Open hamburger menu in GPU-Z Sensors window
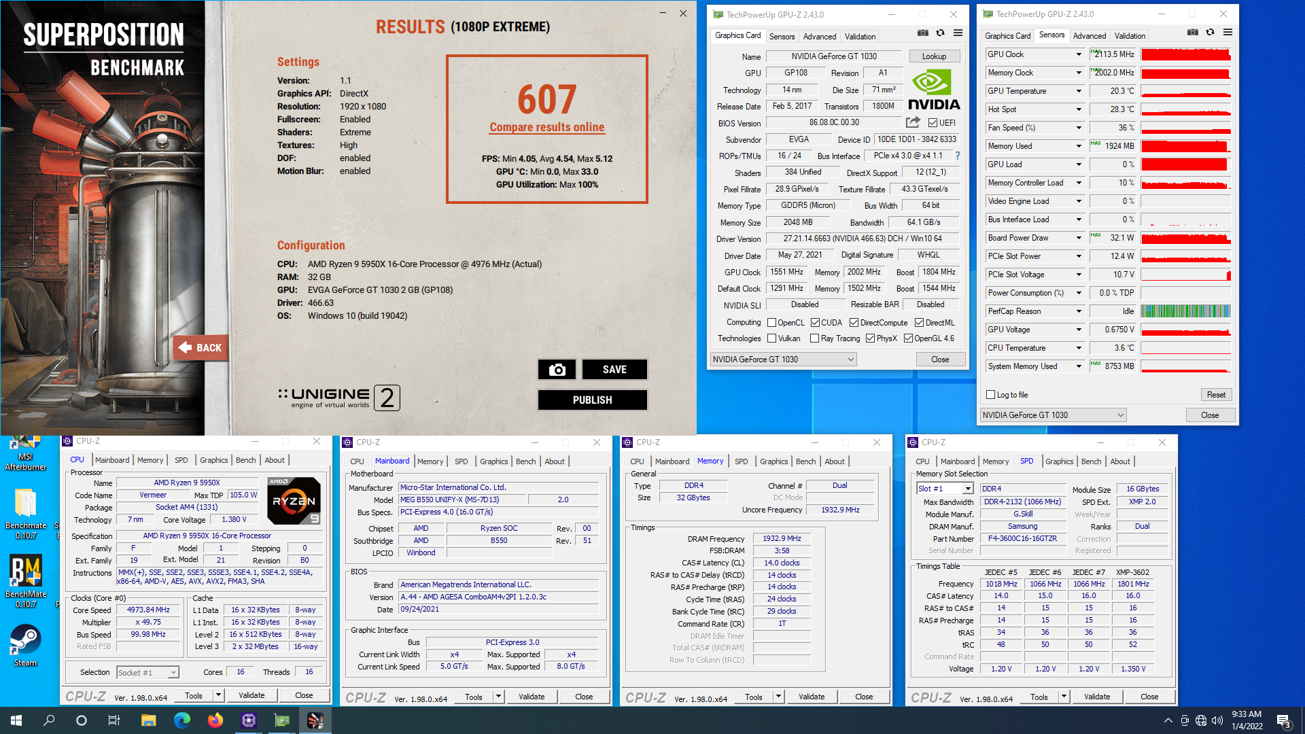 pyautogui.click(x=1228, y=32)
